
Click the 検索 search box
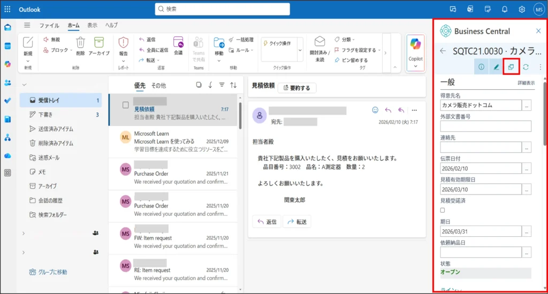(222, 9)
